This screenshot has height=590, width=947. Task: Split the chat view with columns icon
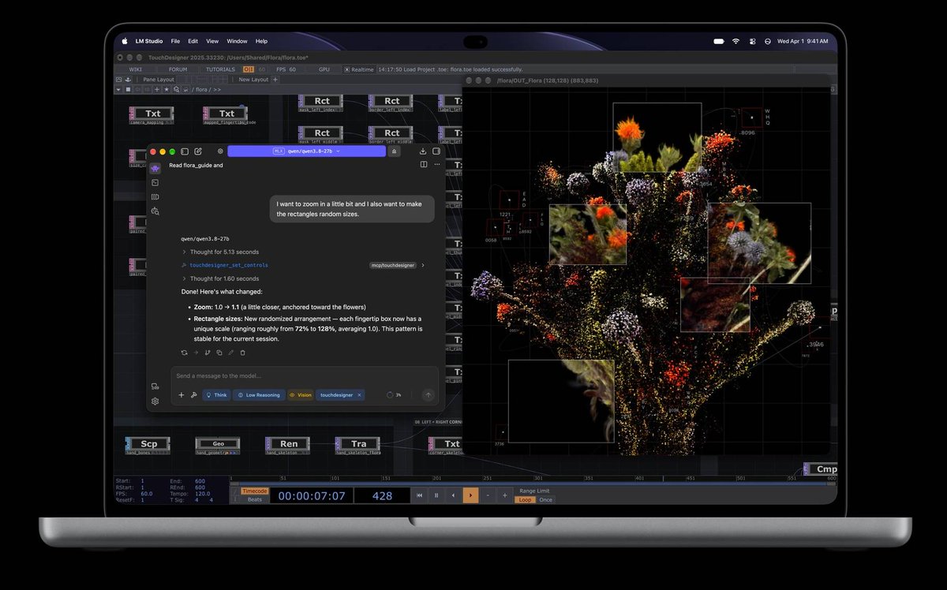coord(424,165)
